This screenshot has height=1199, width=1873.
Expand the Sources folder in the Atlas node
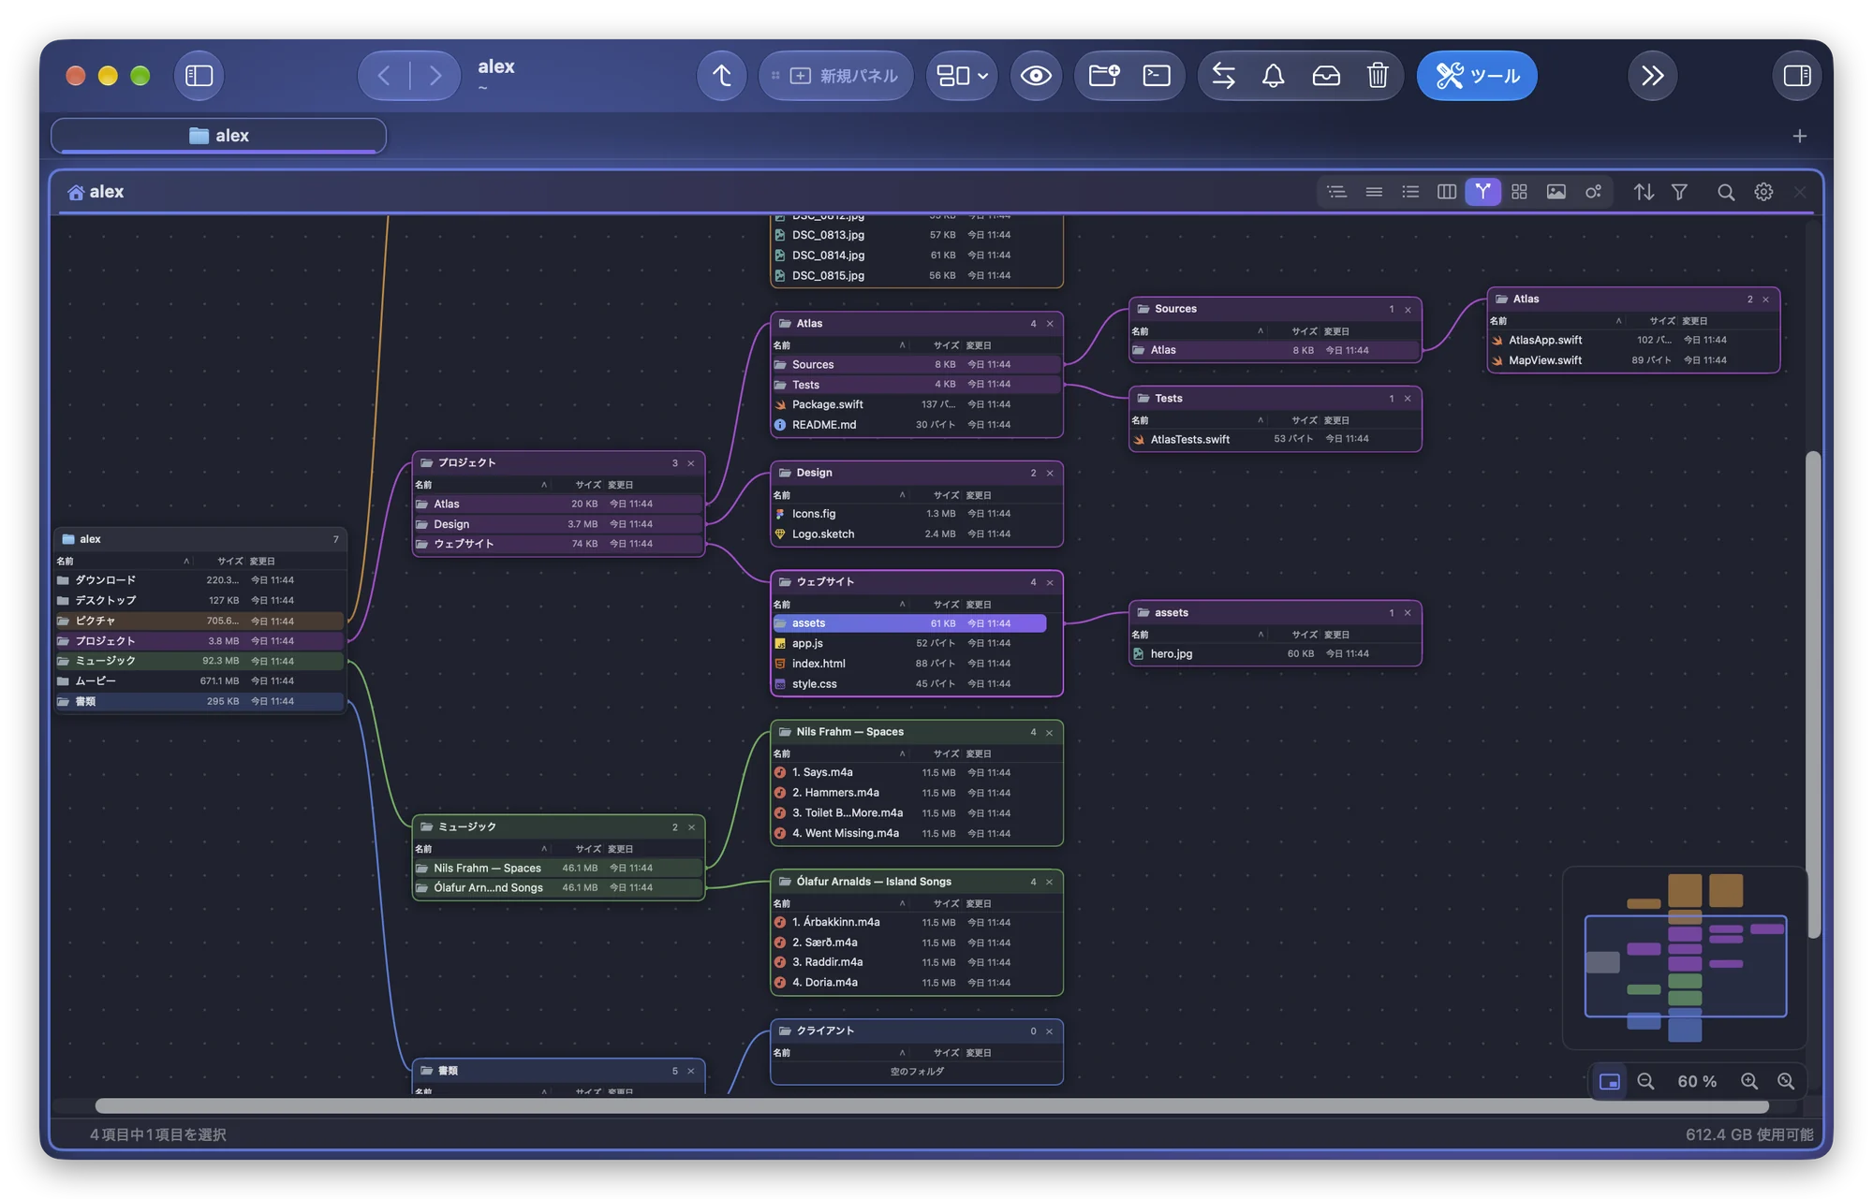click(x=917, y=364)
